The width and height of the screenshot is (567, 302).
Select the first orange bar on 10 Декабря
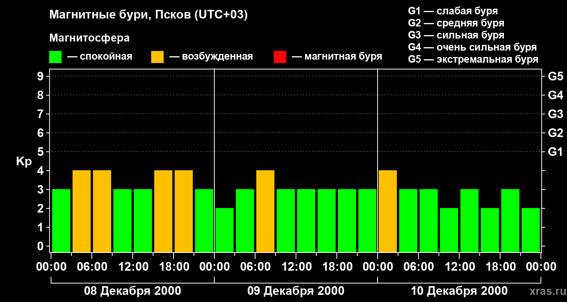point(388,211)
